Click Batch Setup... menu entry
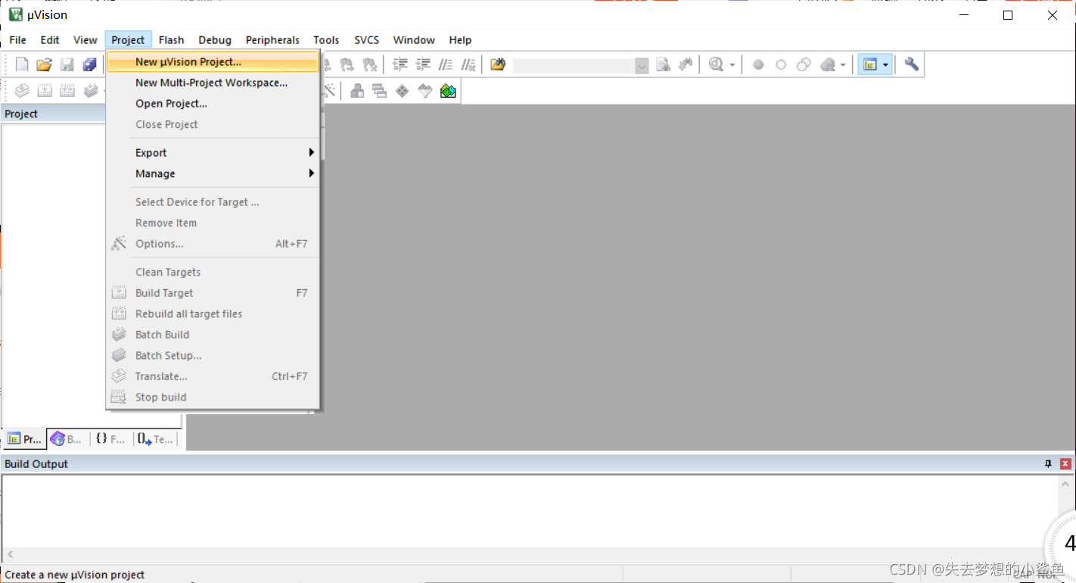Viewport: 1076px width, 583px height. point(213,355)
